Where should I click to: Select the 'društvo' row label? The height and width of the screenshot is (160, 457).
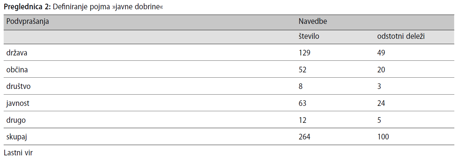19,86
